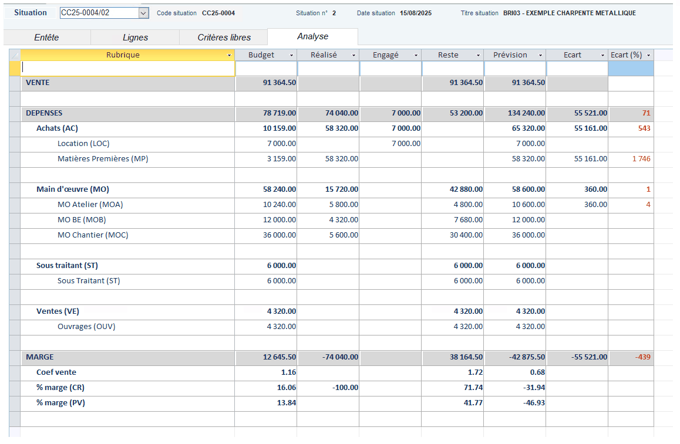Switch to the Critères libres tab
The width and height of the screenshot is (680, 444).
coord(223,36)
